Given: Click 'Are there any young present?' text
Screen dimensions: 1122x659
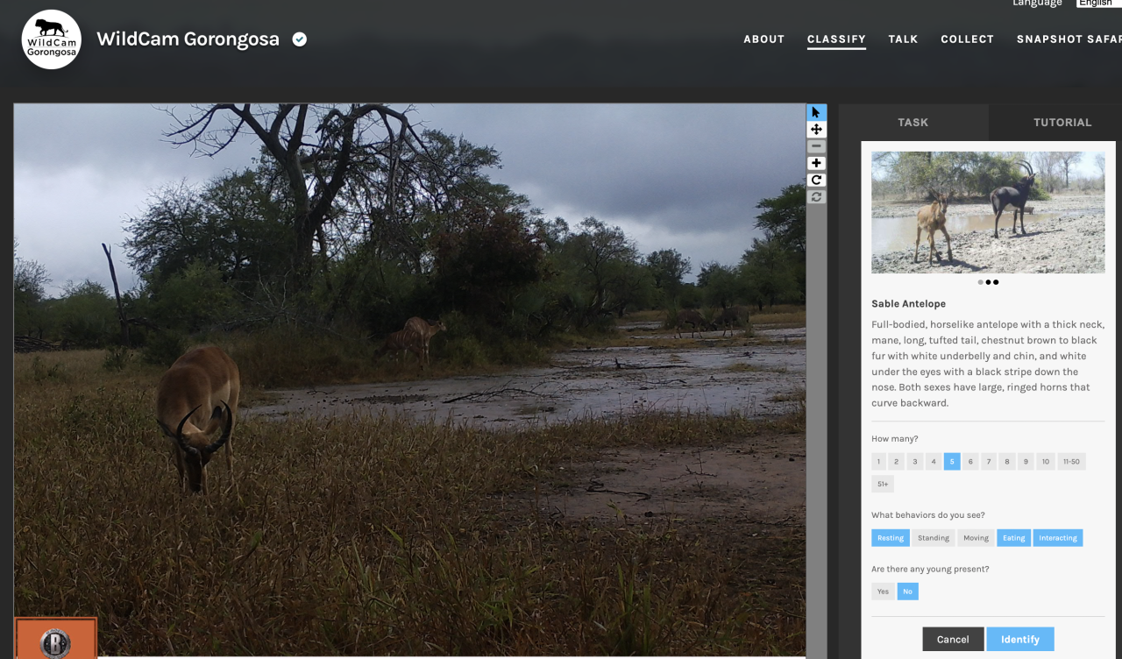Looking at the screenshot, I should click(930, 569).
